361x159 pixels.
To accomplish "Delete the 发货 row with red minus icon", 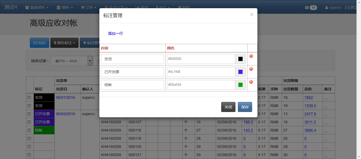I will pyautogui.click(x=251, y=56).
